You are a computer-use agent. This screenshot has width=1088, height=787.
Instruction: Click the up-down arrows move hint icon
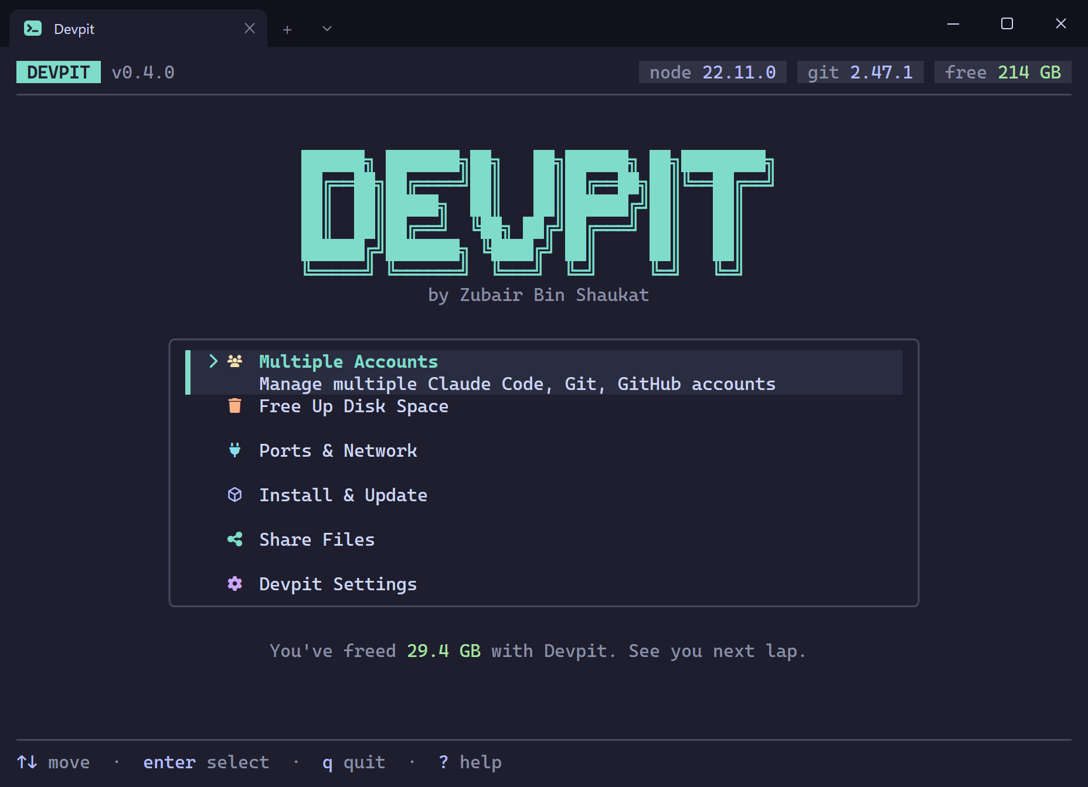pos(27,762)
